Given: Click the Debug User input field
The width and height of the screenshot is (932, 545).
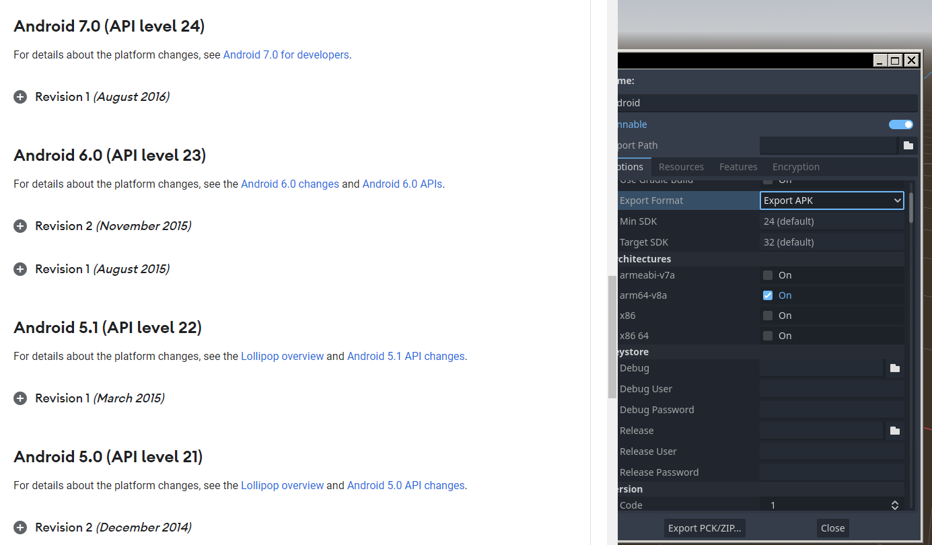Looking at the screenshot, I should (832, 389).
